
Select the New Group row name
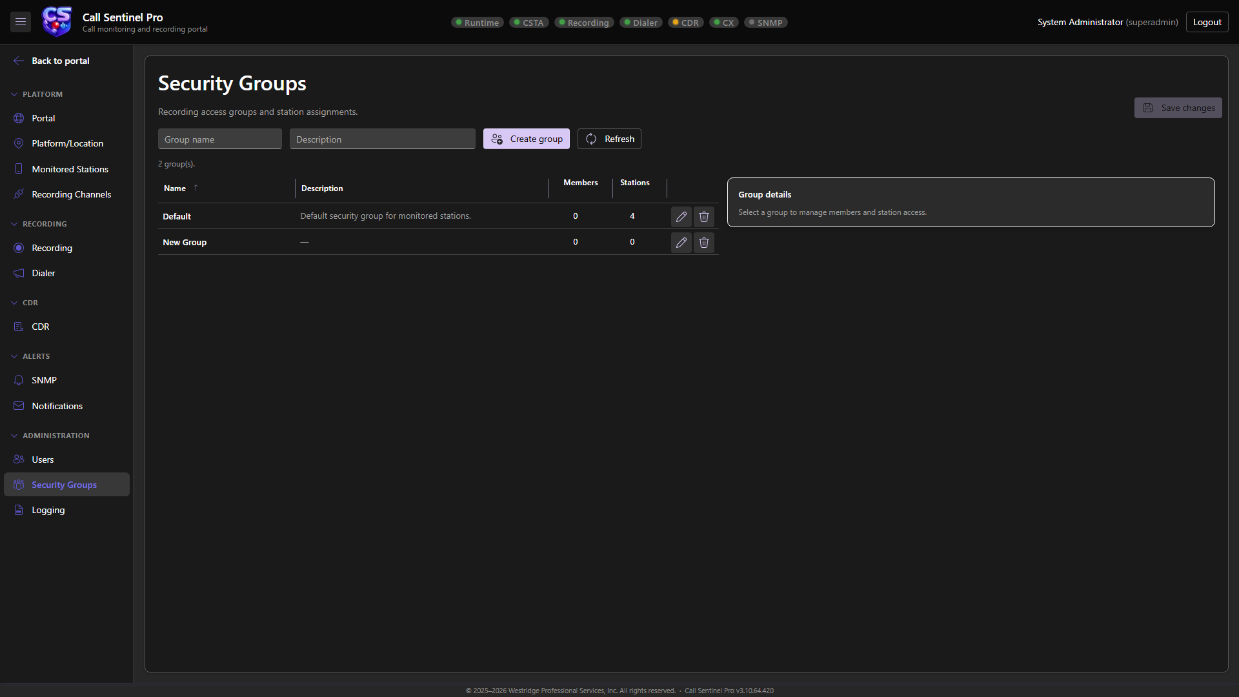(185, 242)
